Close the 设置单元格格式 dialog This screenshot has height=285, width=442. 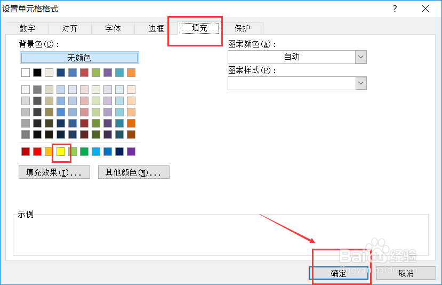click(425, 9)
